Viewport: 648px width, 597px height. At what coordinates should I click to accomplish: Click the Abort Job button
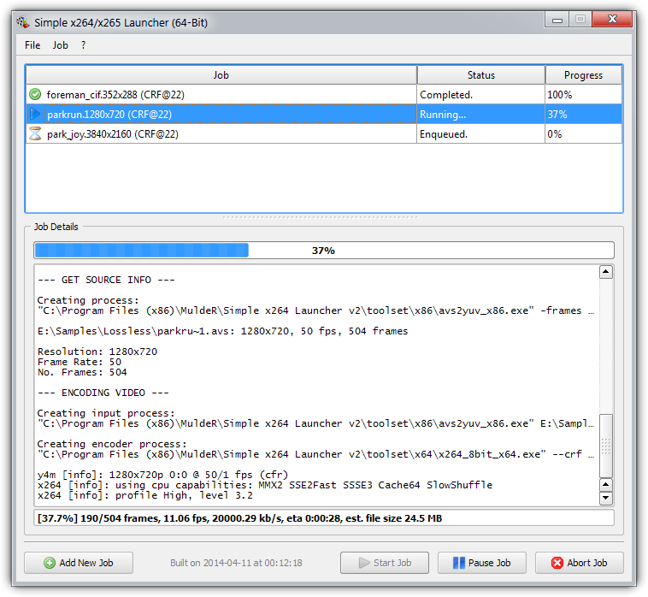coord(580,563)
